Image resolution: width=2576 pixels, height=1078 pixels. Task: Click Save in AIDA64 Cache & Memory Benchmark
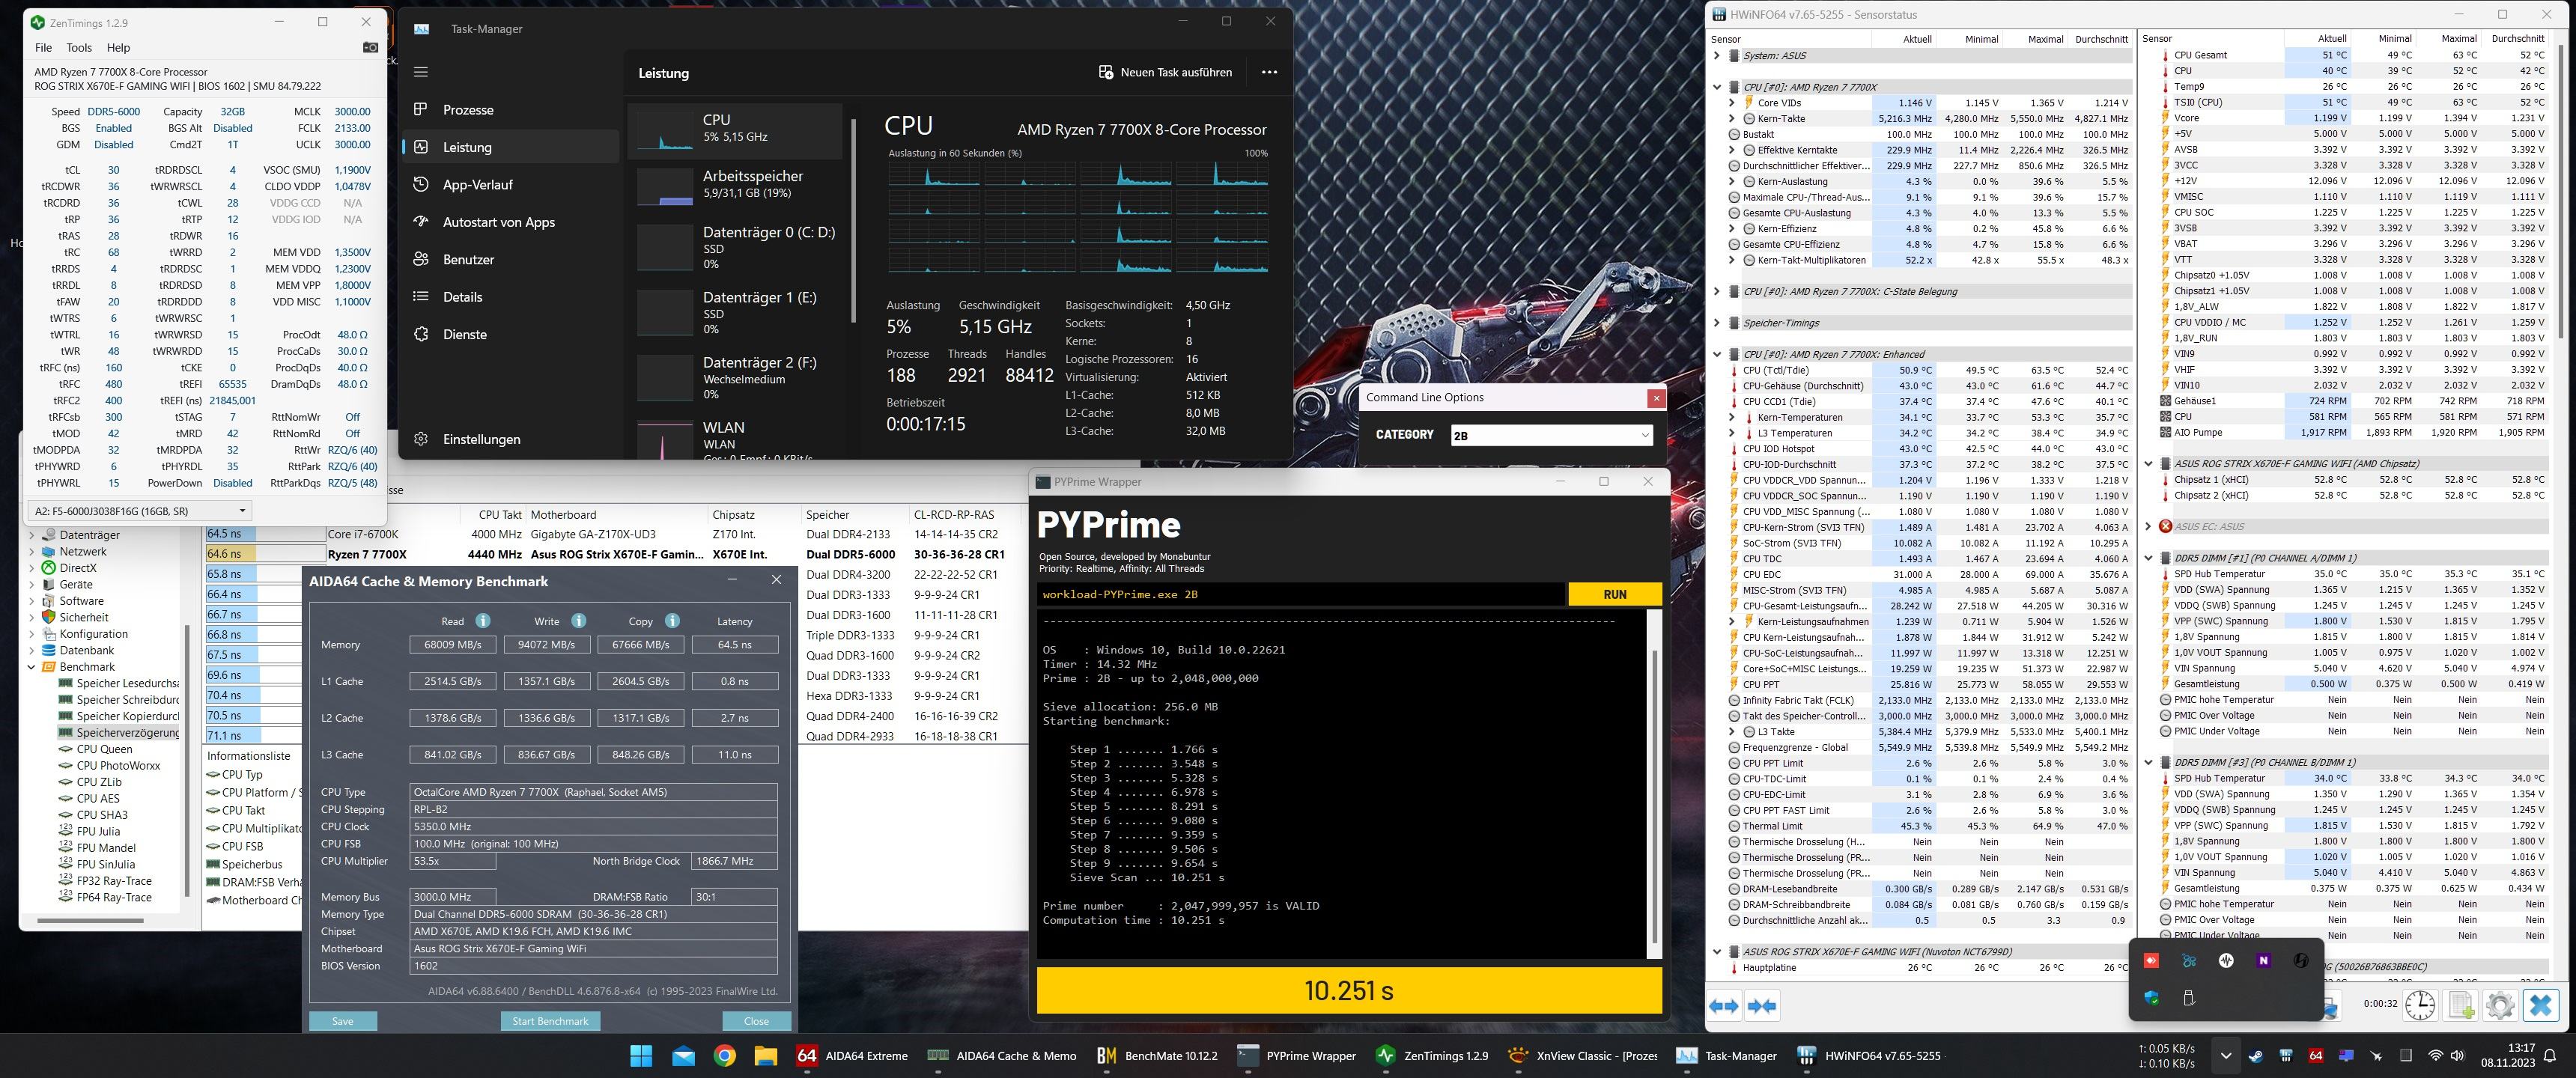342,1021
